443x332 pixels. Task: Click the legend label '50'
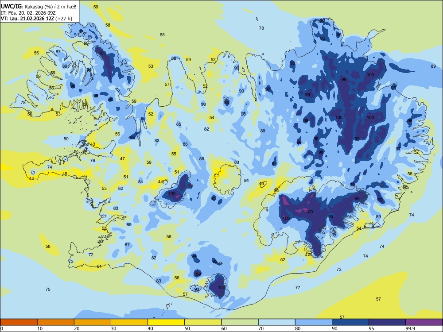tap(187, 328)
